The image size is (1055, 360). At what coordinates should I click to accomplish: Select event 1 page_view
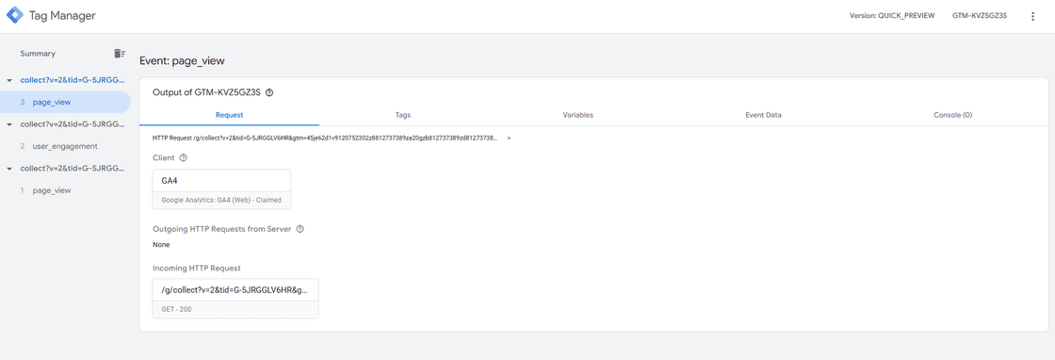[65, 190]
